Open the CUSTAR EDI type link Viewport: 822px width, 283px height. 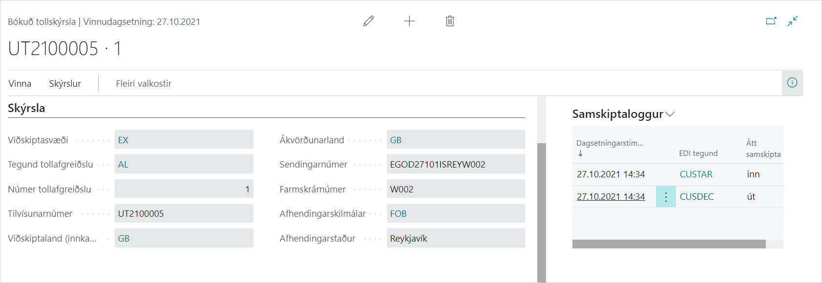point(696,174)
